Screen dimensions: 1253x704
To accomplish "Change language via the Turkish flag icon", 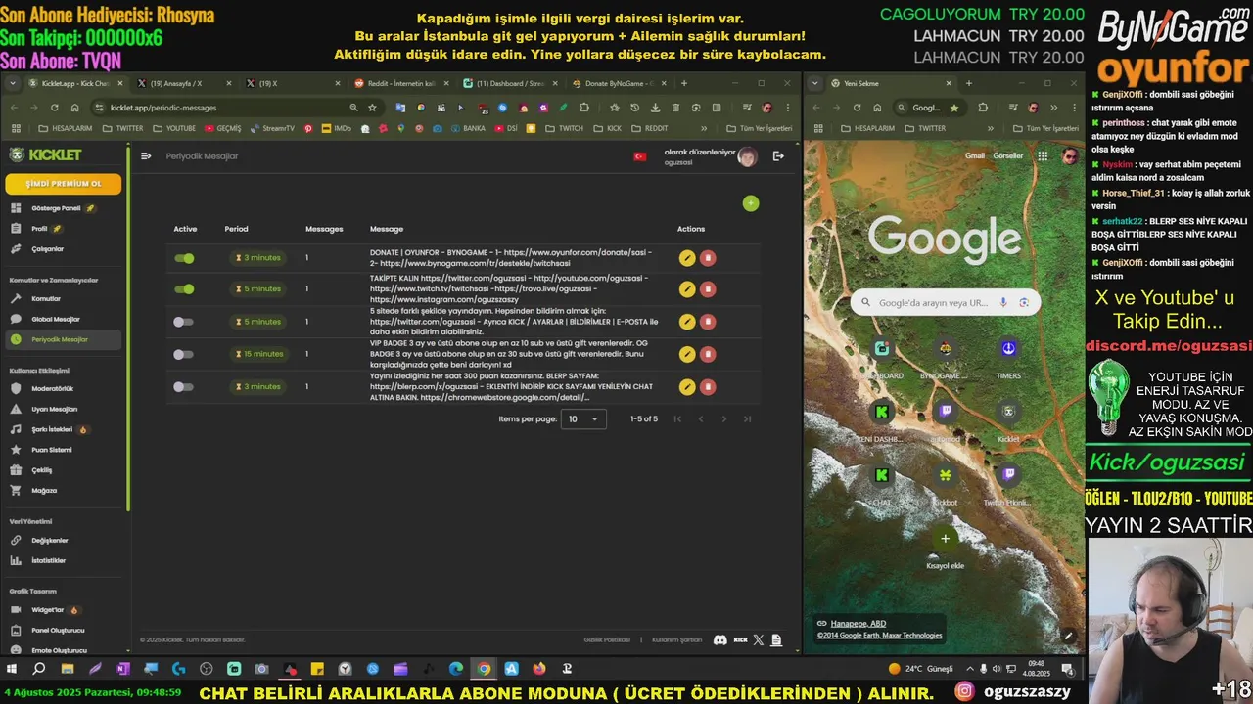I will tap(640, 156).
